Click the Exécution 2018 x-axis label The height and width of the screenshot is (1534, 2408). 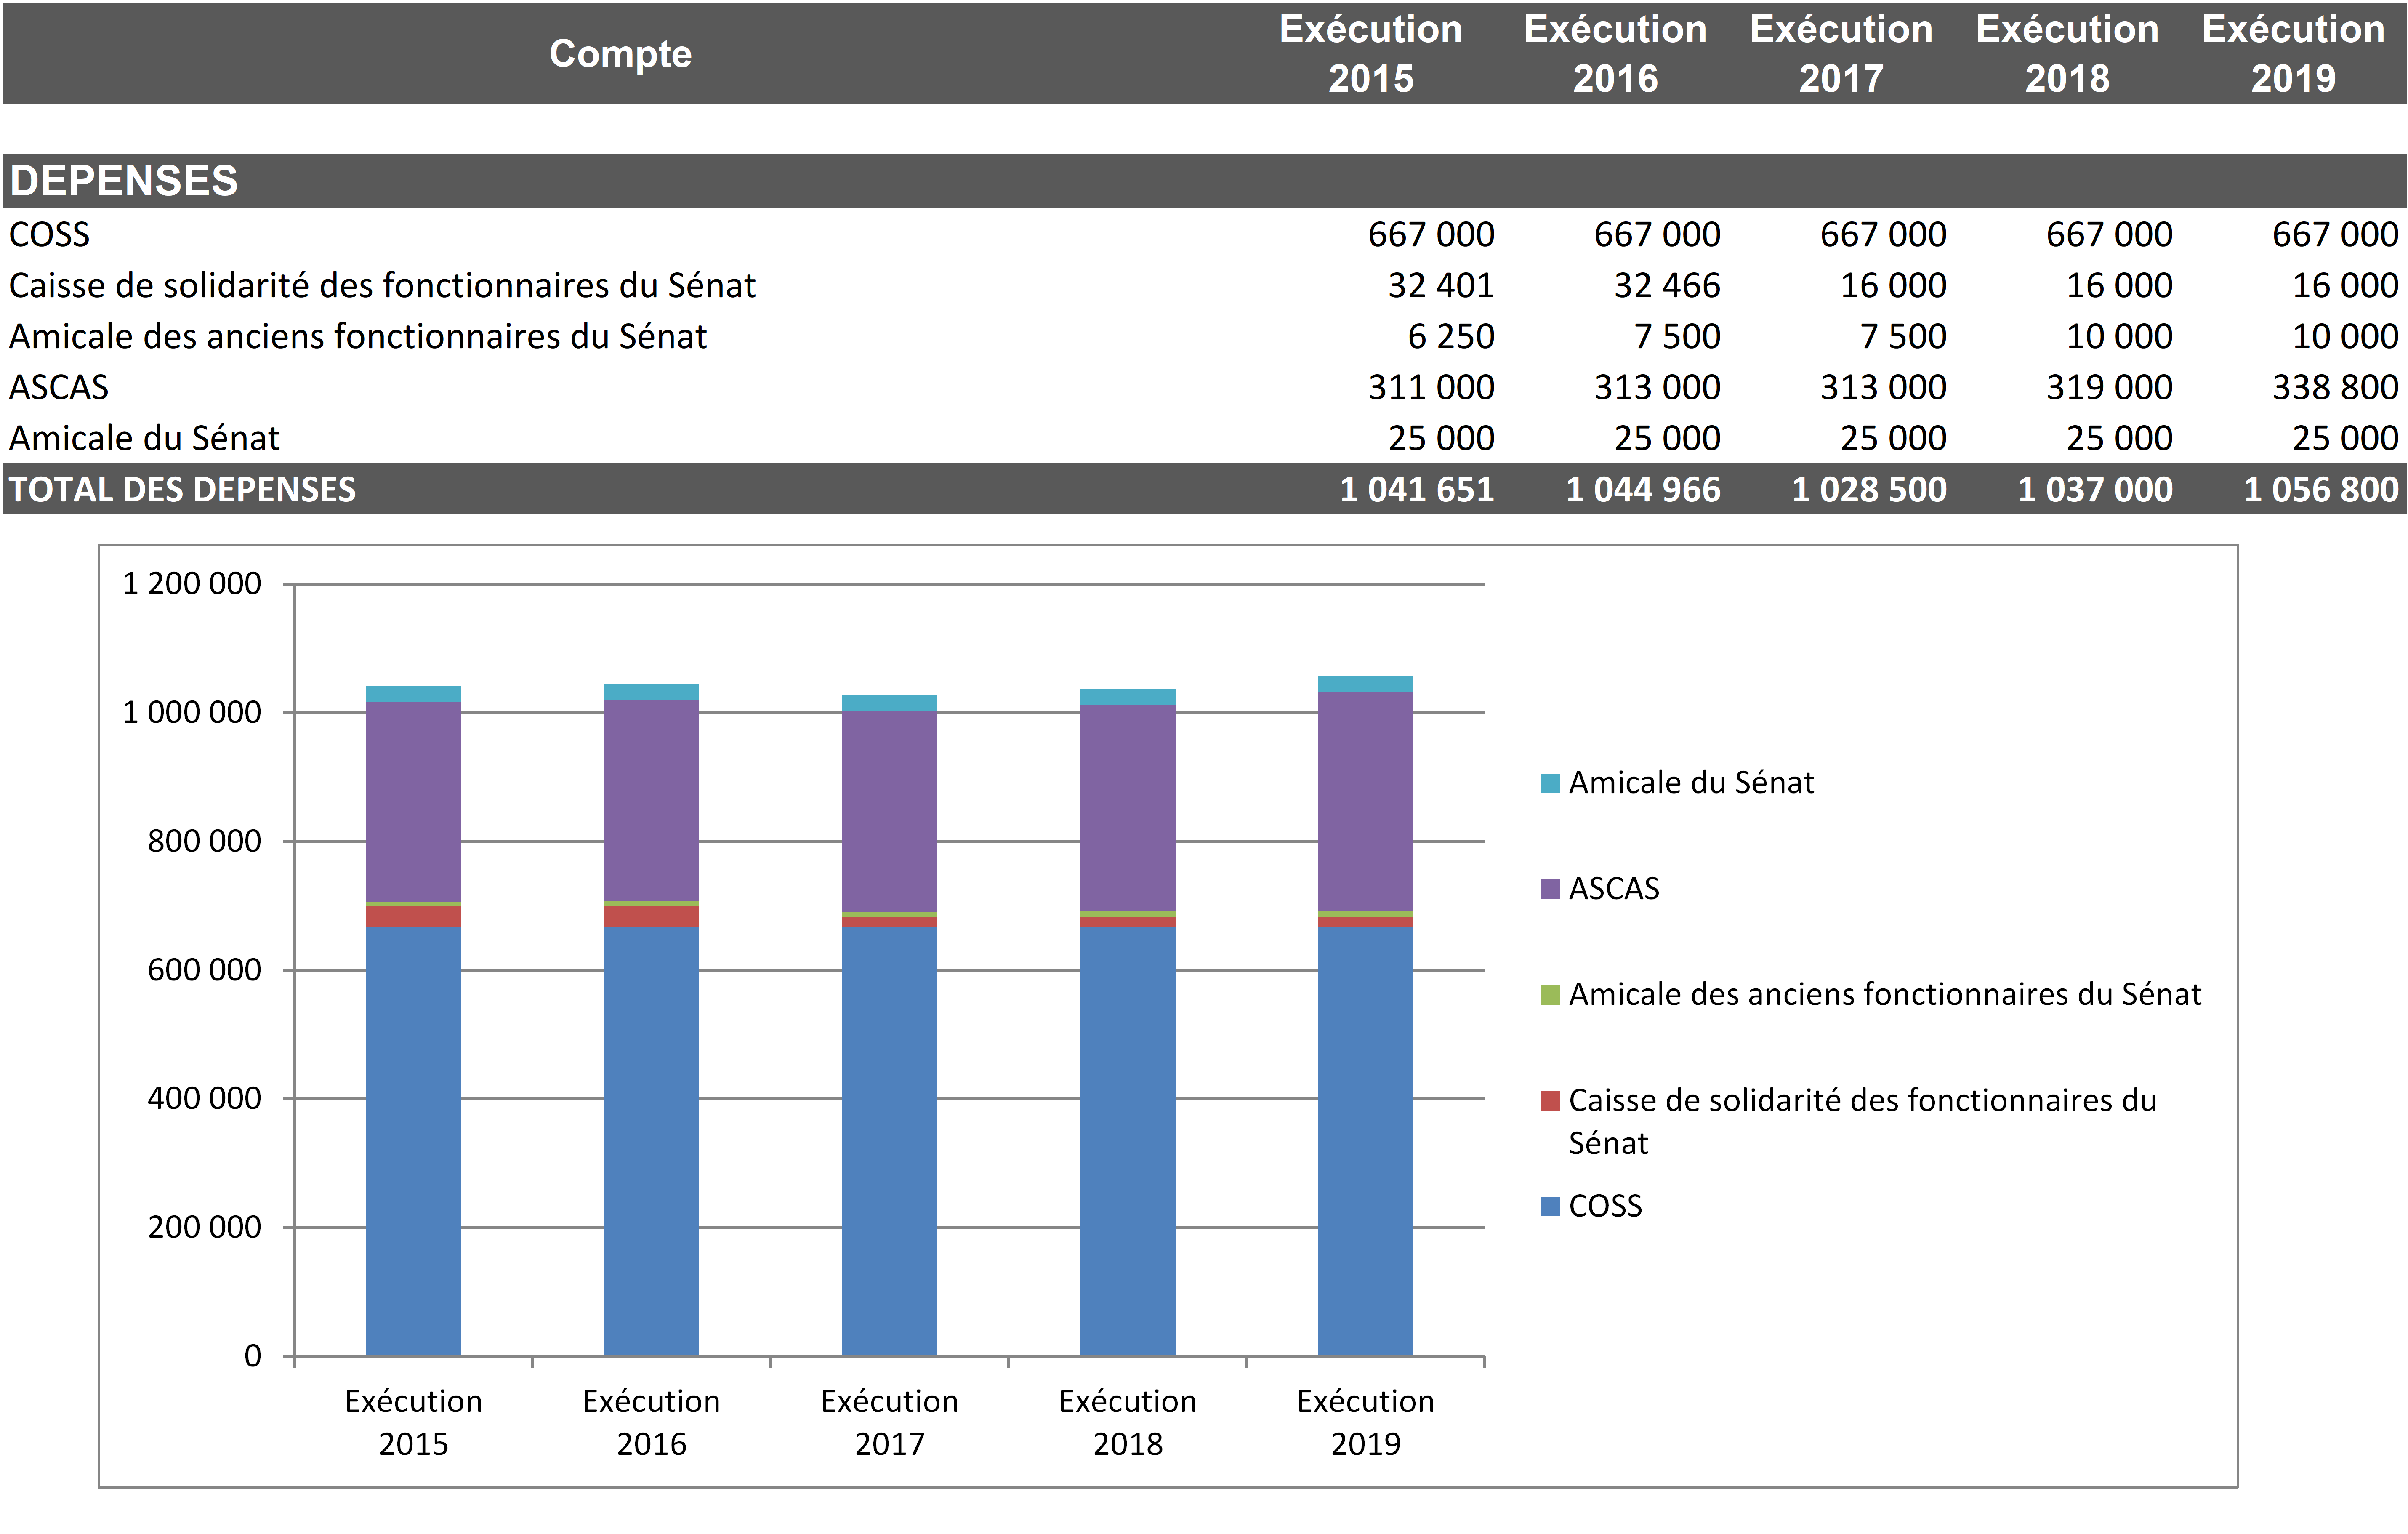[x=1127, y=1421]
